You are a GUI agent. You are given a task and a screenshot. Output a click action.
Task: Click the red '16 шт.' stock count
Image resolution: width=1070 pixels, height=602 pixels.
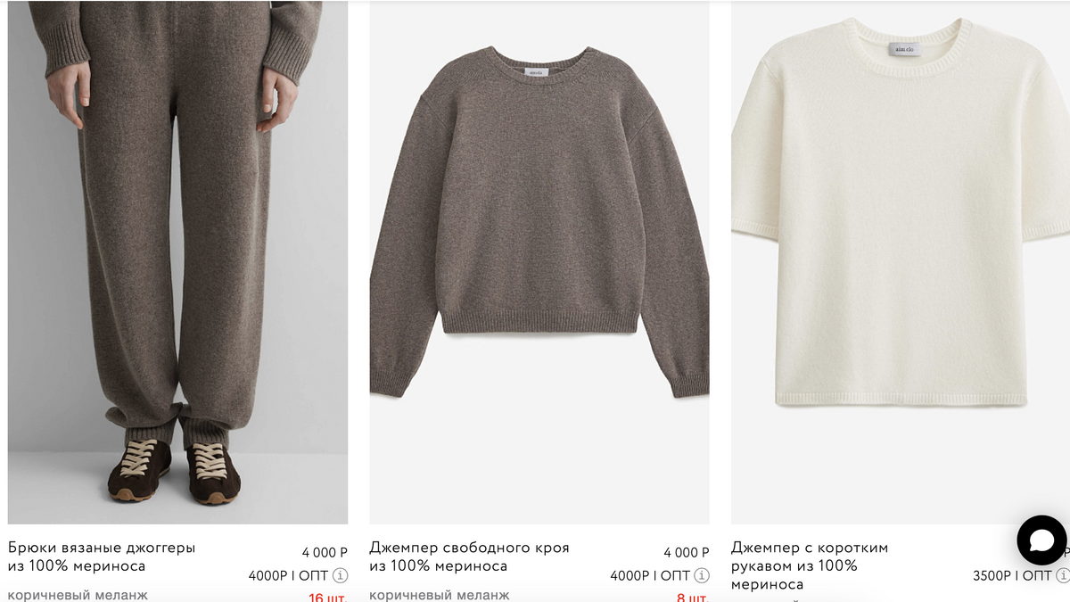click(328, 597)
